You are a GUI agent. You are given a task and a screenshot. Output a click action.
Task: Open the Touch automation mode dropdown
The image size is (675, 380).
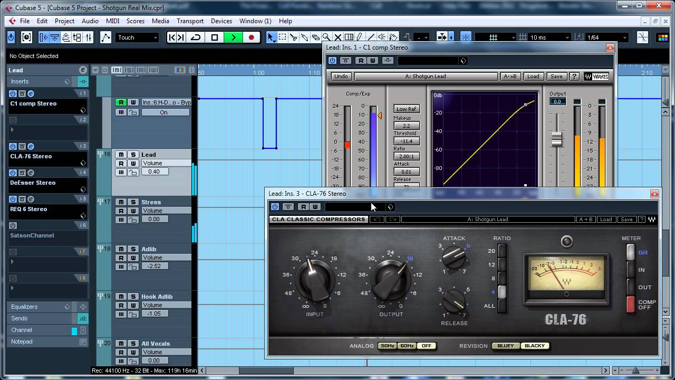(x=137, y=37)
